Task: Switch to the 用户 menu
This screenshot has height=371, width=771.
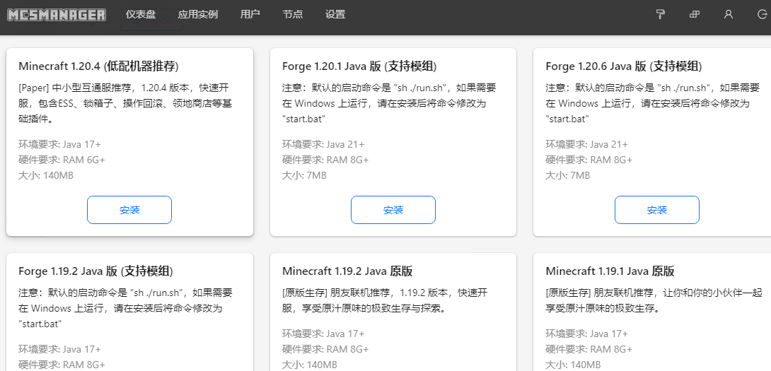Action: [250, 14]
